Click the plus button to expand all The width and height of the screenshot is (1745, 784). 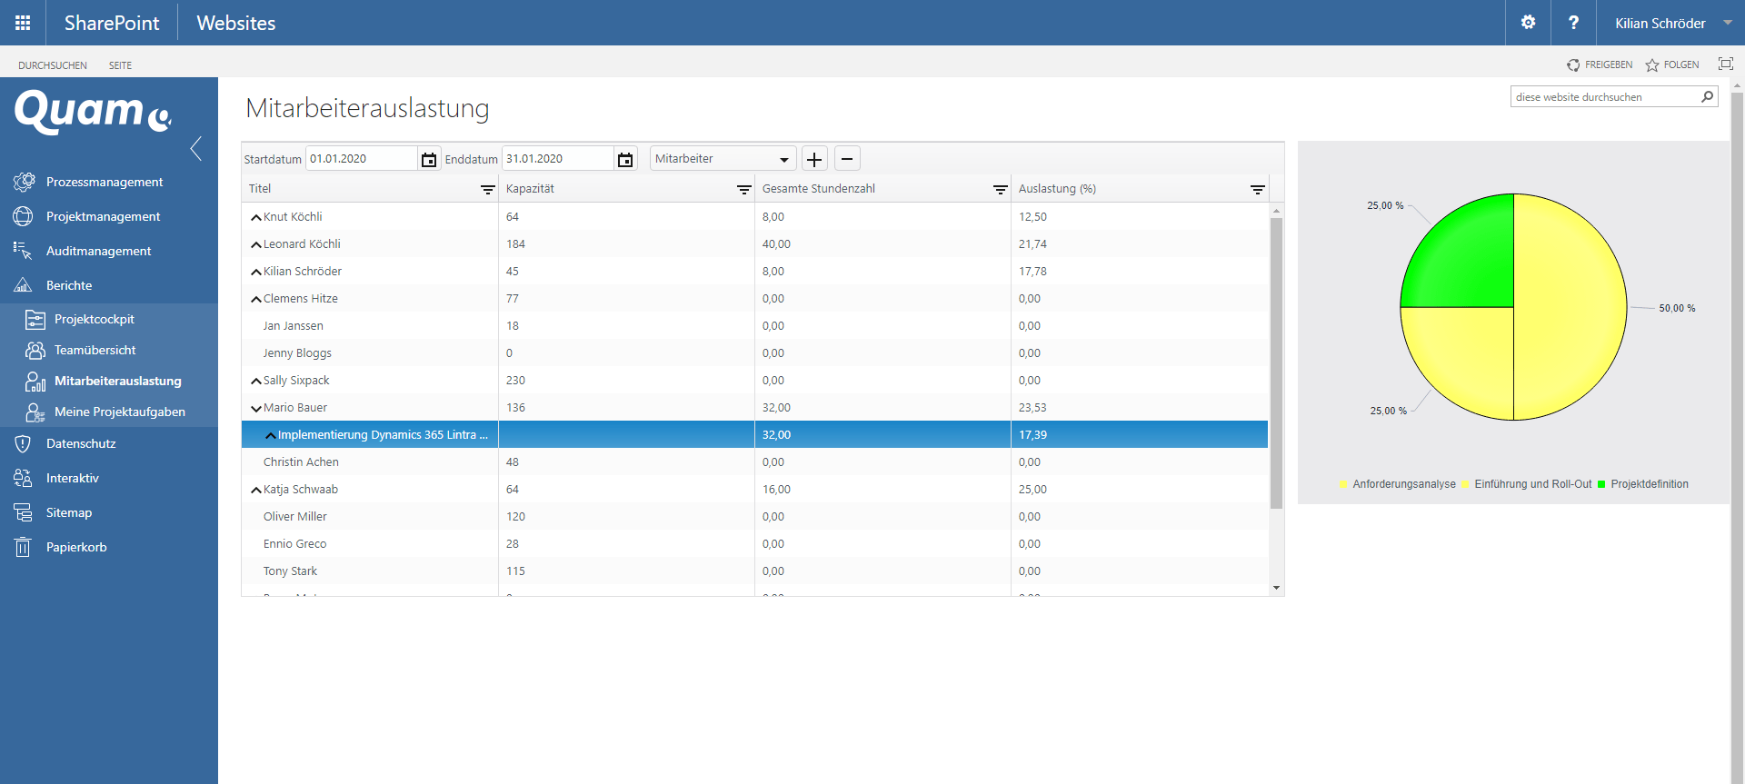814,159
